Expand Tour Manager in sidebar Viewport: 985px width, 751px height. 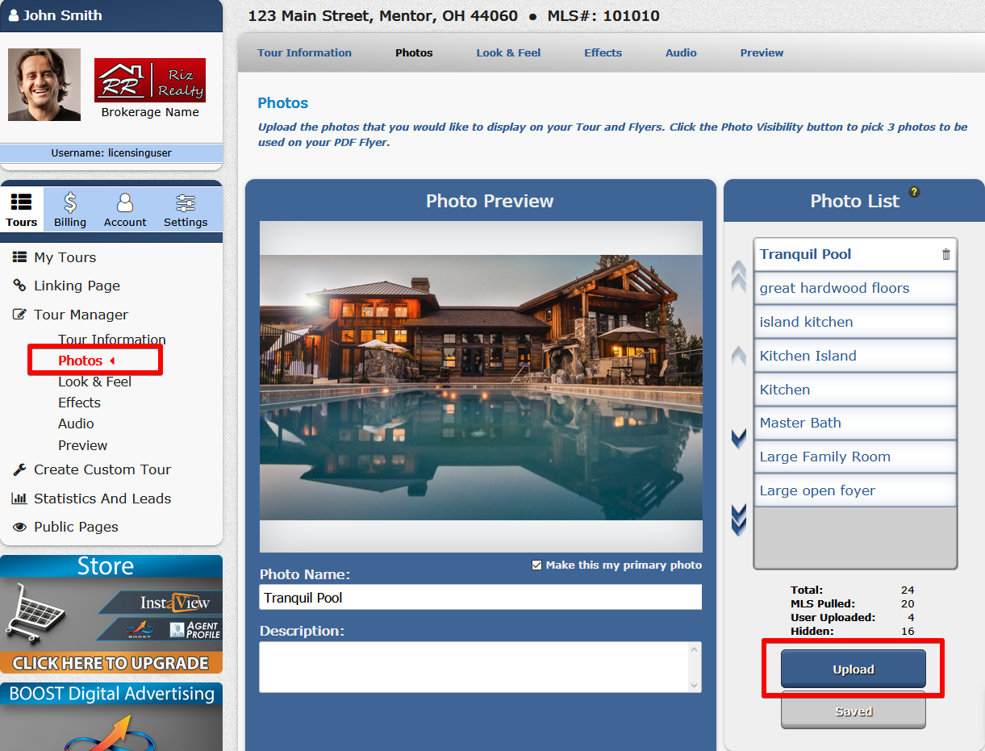[81, 315]
